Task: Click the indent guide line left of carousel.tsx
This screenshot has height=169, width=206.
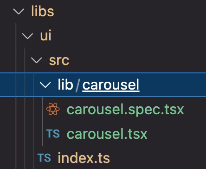Action: pyautogui.click(x=43, y=134)
